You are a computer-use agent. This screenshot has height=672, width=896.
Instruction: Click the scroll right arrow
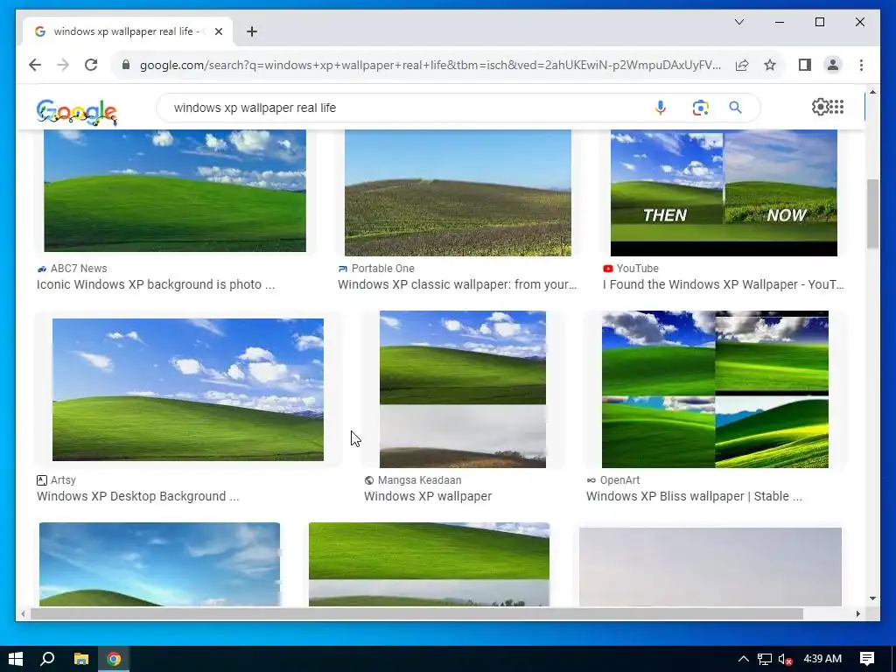coord(857,613)
